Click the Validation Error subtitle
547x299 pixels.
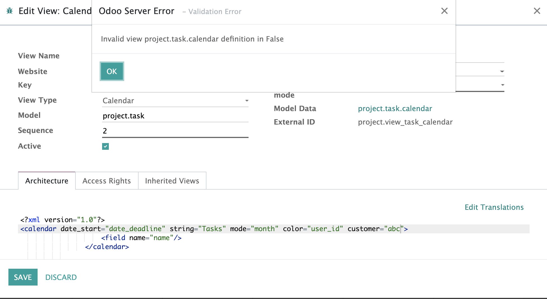point(212,12)
